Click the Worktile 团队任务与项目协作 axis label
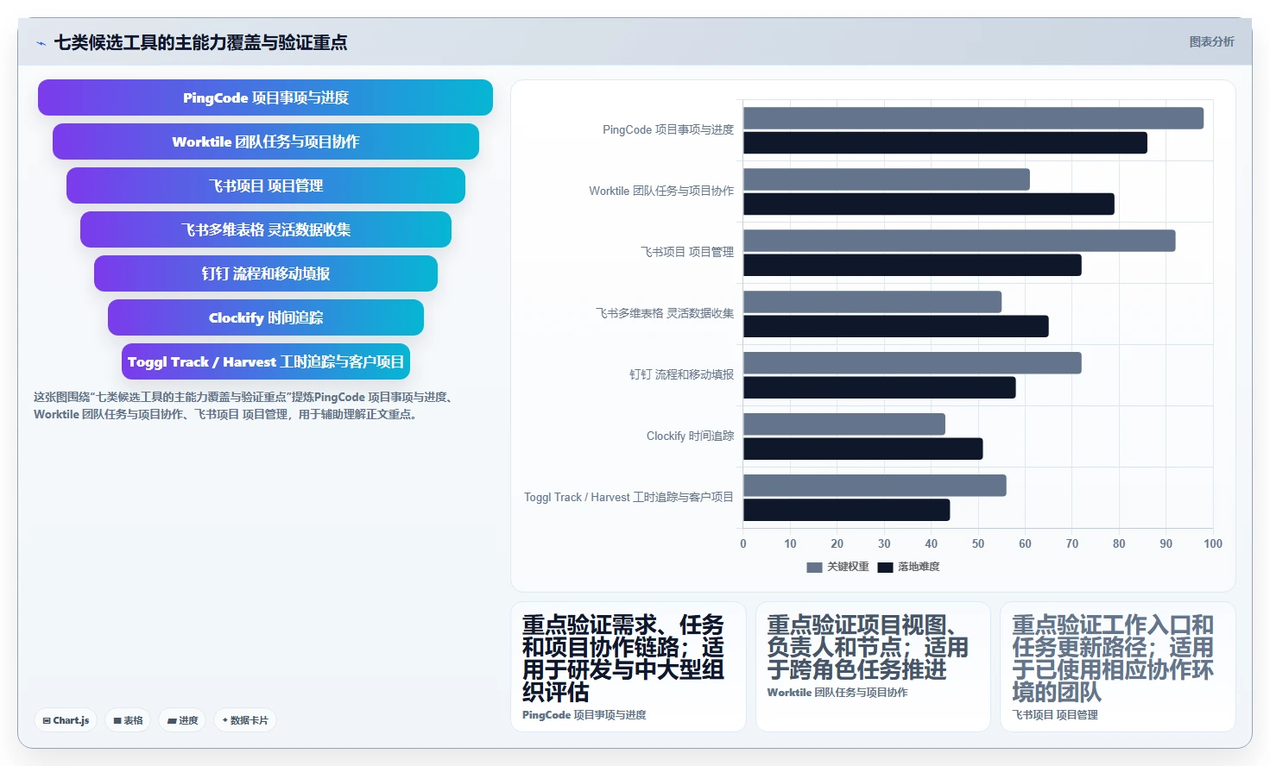This screenshot has height=766, width=1270. pos(661,191)
